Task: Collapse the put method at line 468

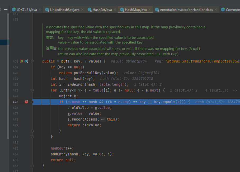Action: pos(32,61)
